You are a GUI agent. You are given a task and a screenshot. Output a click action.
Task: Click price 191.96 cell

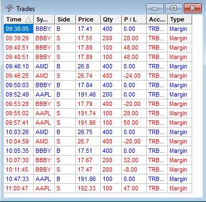(x=88, y=123)
